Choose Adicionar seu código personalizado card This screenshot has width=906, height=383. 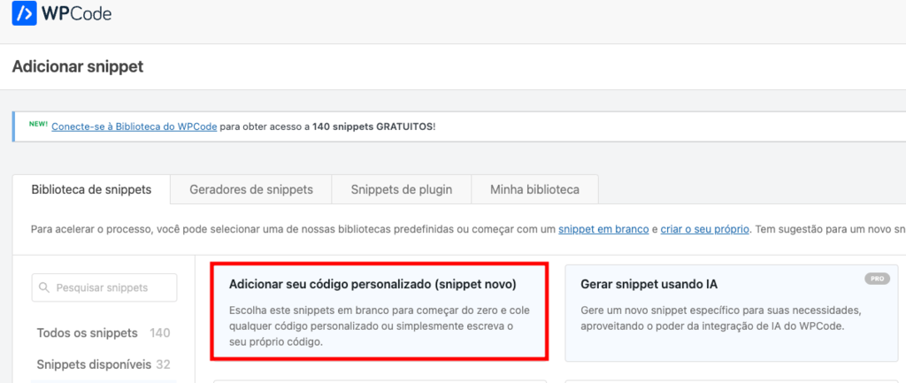(x=380, y=312)
